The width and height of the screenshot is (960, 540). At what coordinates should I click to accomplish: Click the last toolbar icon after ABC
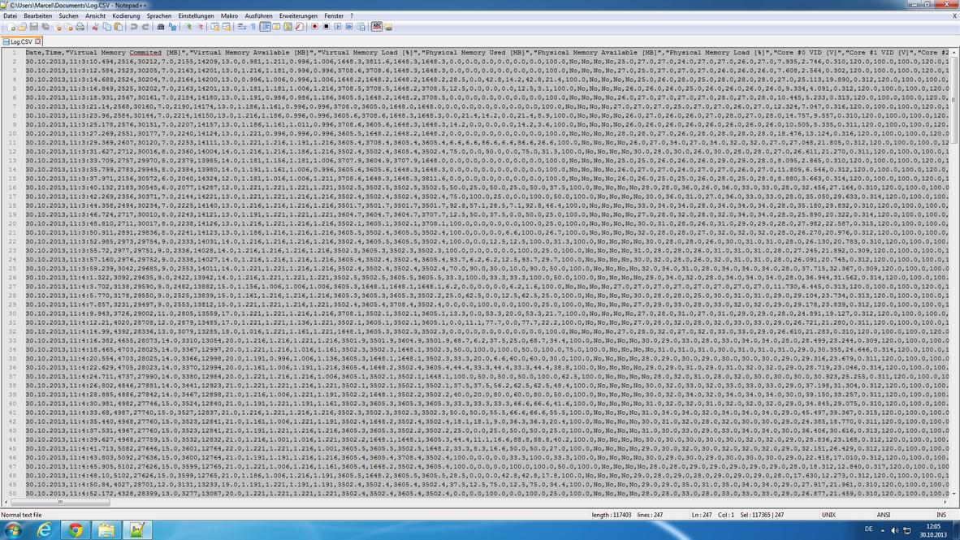coord(388,27)
